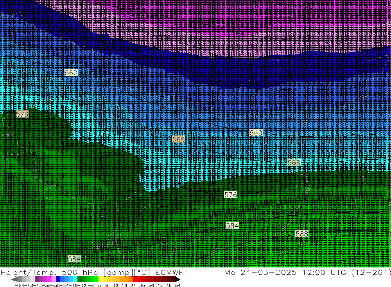Screen dimensions: 391x287
Task: Click the 576 label above the 584 contour
Action: point(230,195)
